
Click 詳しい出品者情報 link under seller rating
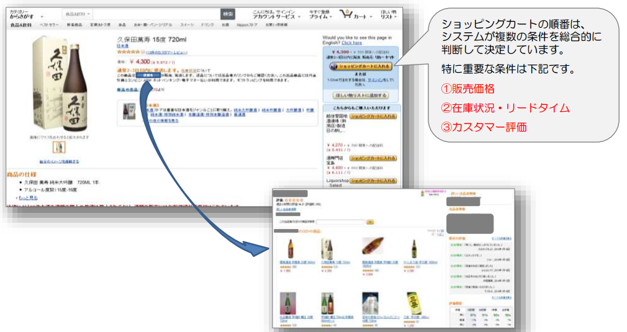coord(286,209)
